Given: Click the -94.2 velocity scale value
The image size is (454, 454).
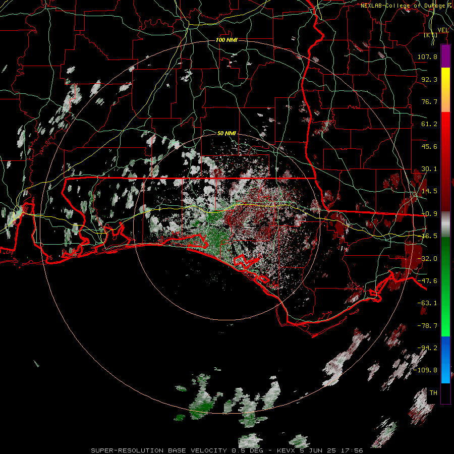Looking at the screenshot, I should 427,348.
